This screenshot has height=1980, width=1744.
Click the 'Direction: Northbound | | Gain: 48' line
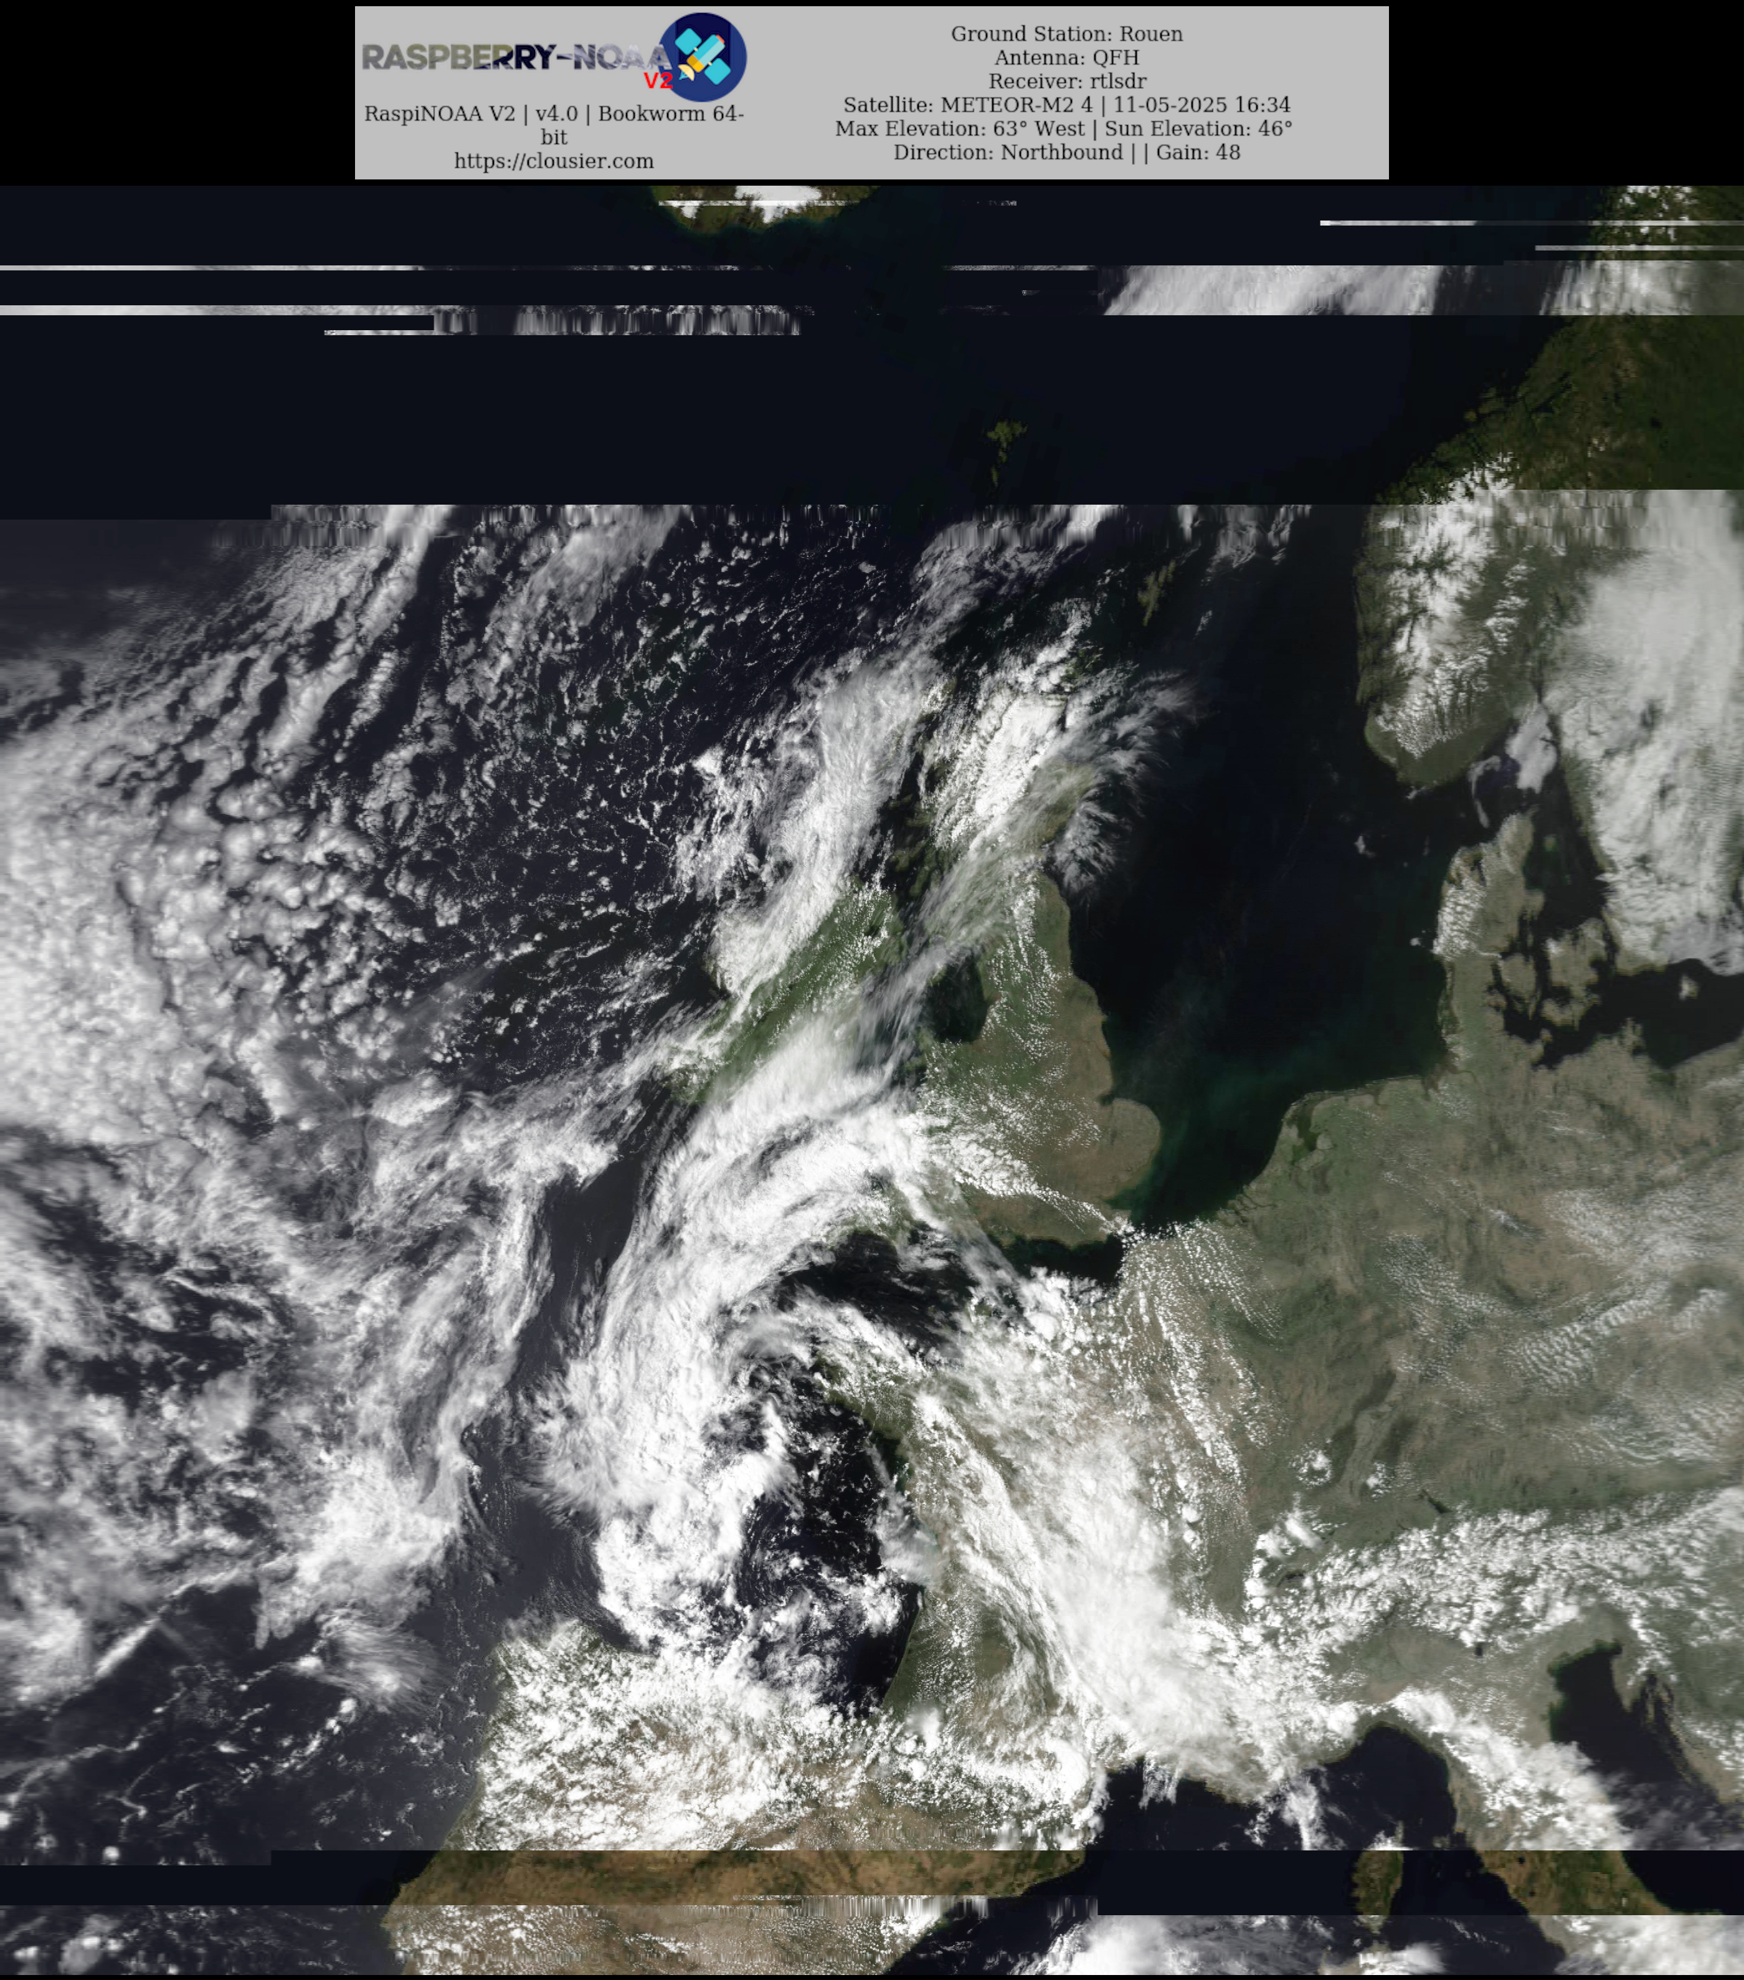coord(1066,152)
